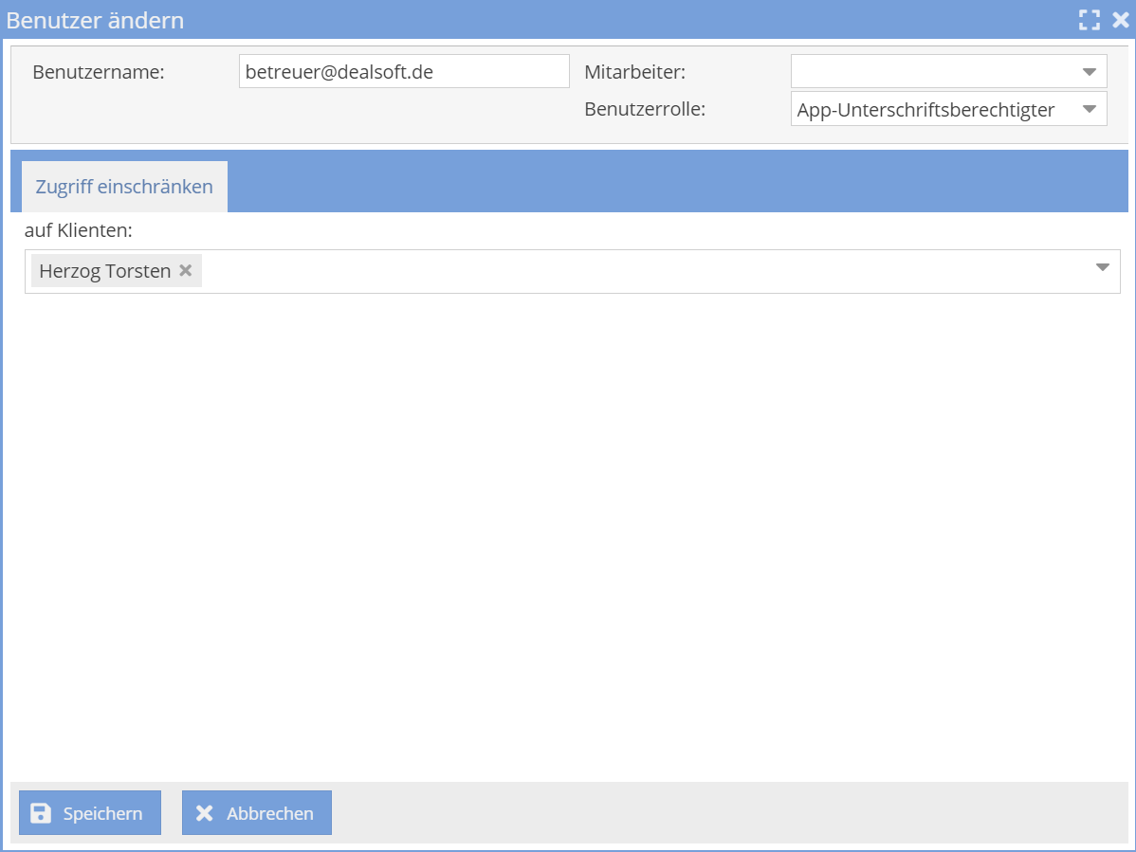Click the X icon on Abbrechen button

pos(204,813)
